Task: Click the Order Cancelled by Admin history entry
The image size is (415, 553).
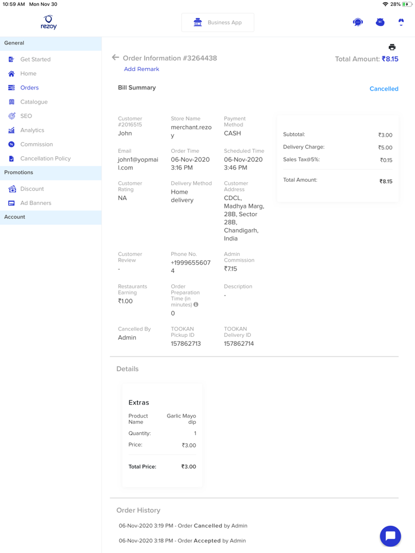Action: click(x=183, y=526)
